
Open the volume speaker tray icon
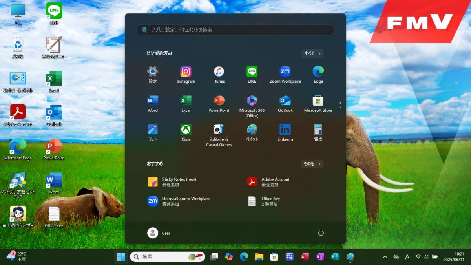[426, 257]
